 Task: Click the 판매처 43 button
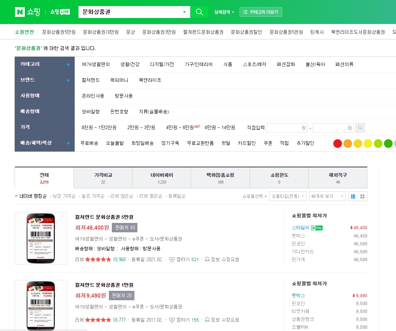[125, 228]
